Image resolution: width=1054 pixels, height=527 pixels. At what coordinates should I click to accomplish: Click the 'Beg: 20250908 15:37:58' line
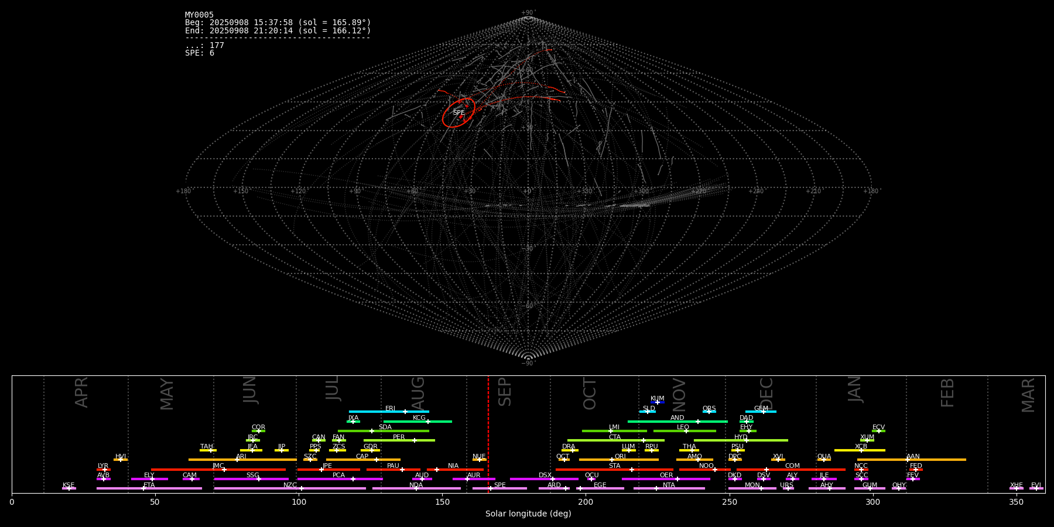278,23
